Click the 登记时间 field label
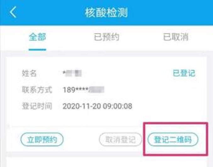Viewport: 213px width, 167px height. pos(37,106)
